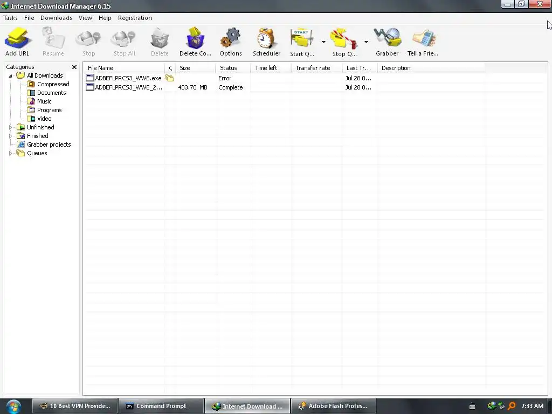Click the 403.70 MB size cell
Image resolution: width=552 pixels, height=414 pixels.
tap(192, 87)
